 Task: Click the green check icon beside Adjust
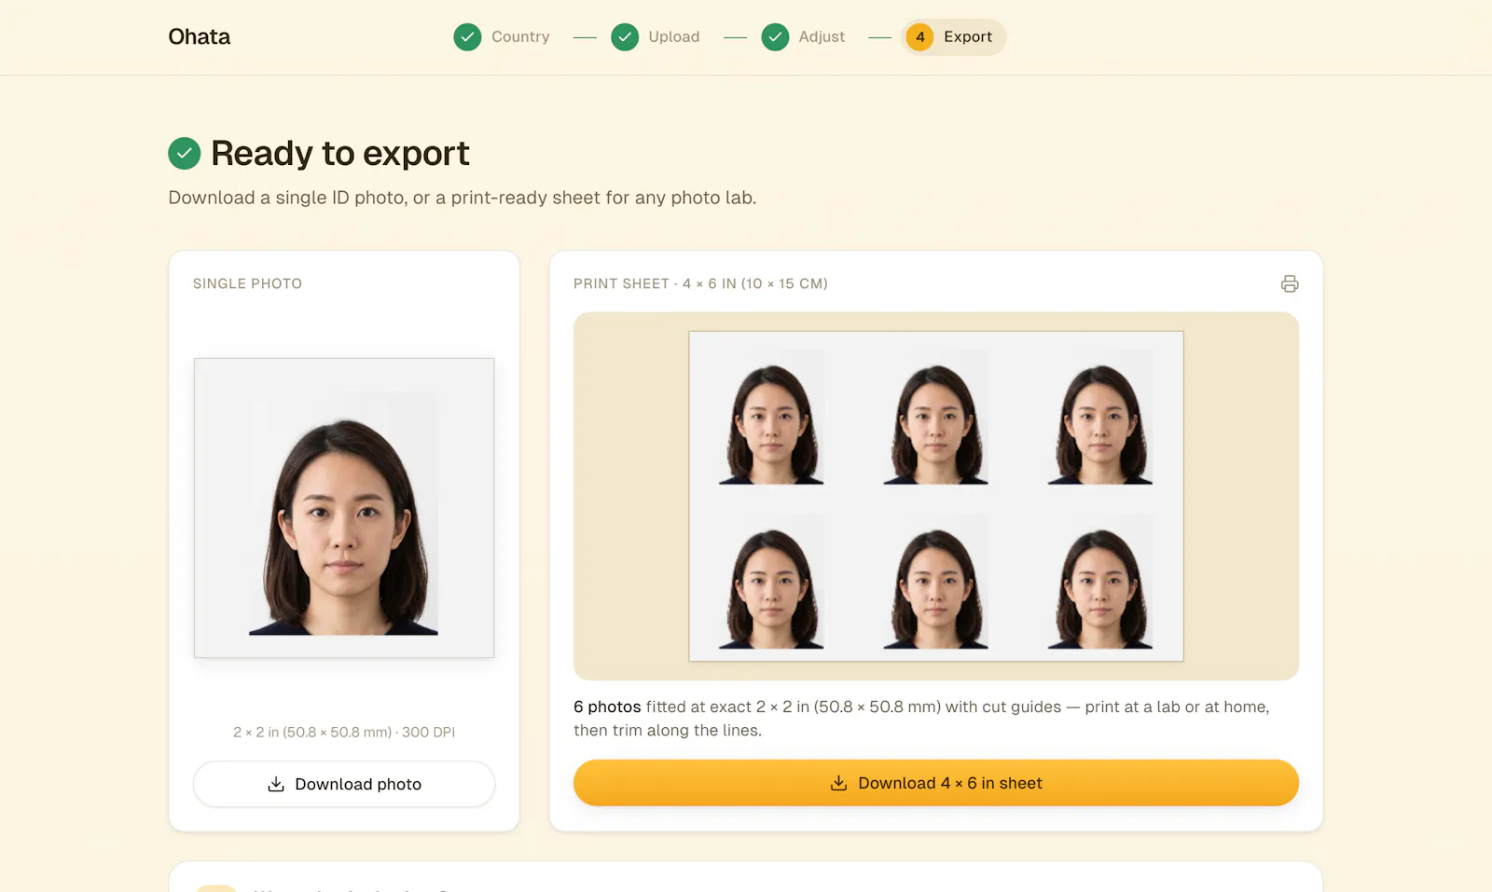click(775, 36)
